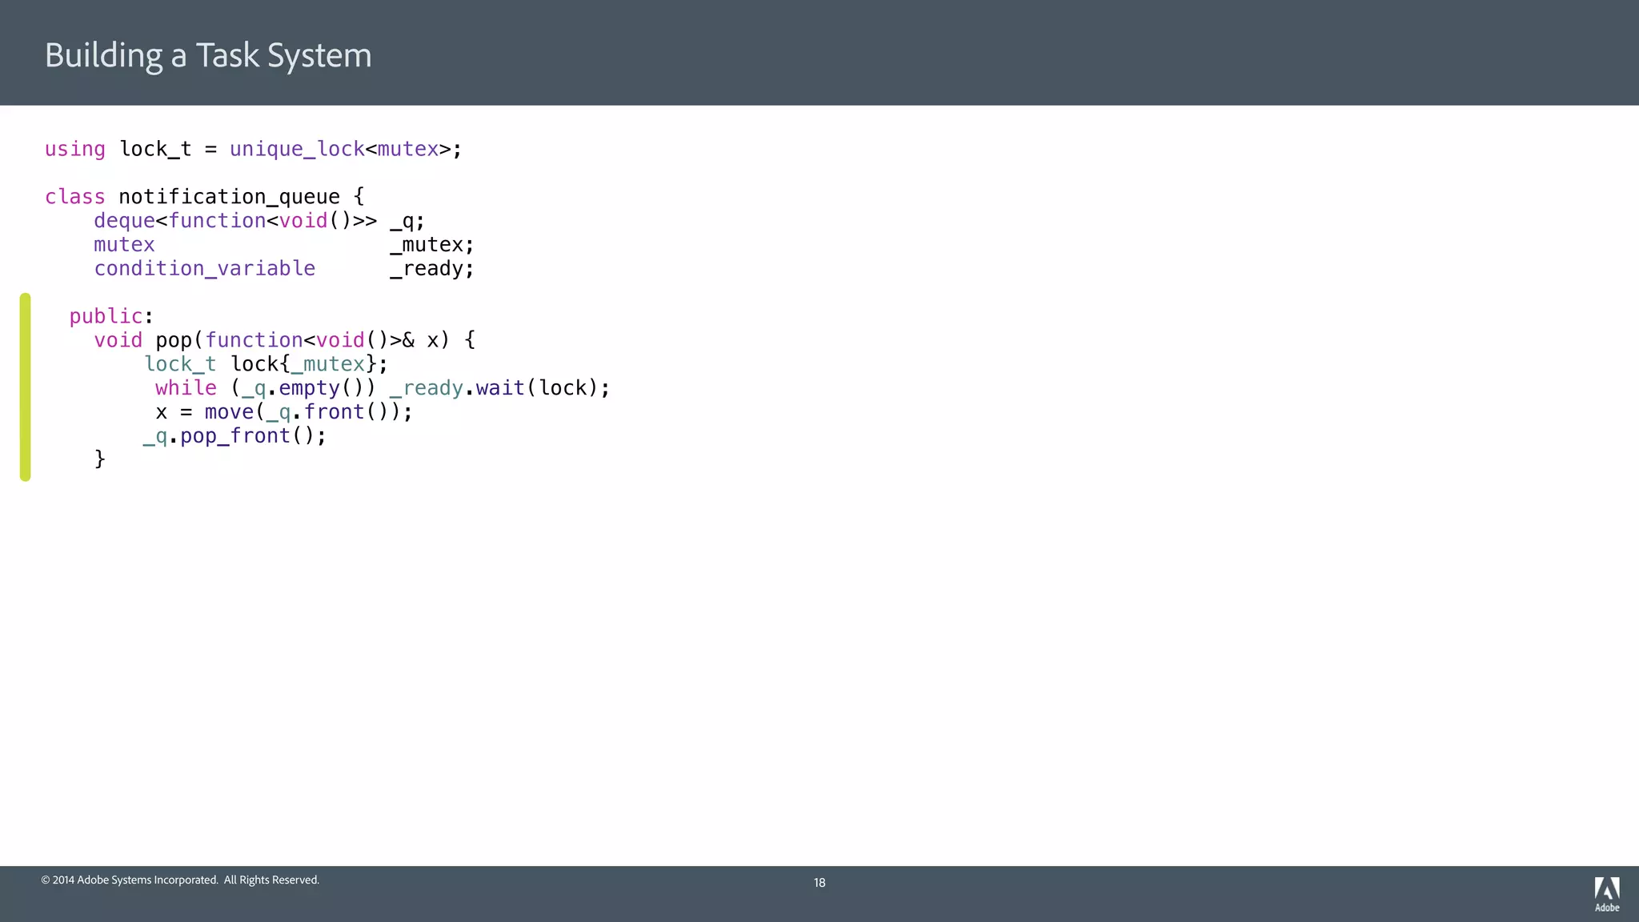
Task: Click the Adobe copyright notice text
Action: (180, 880)
